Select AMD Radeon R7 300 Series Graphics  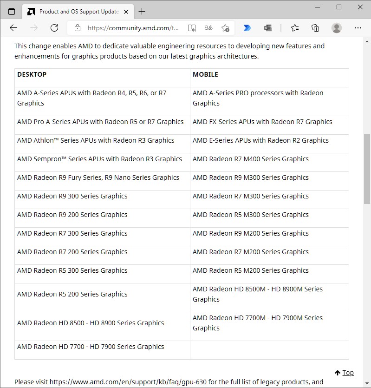point(103,237)
